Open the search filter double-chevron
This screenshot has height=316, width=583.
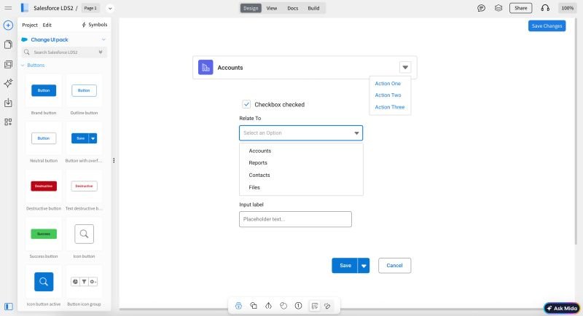pos(101,52)
